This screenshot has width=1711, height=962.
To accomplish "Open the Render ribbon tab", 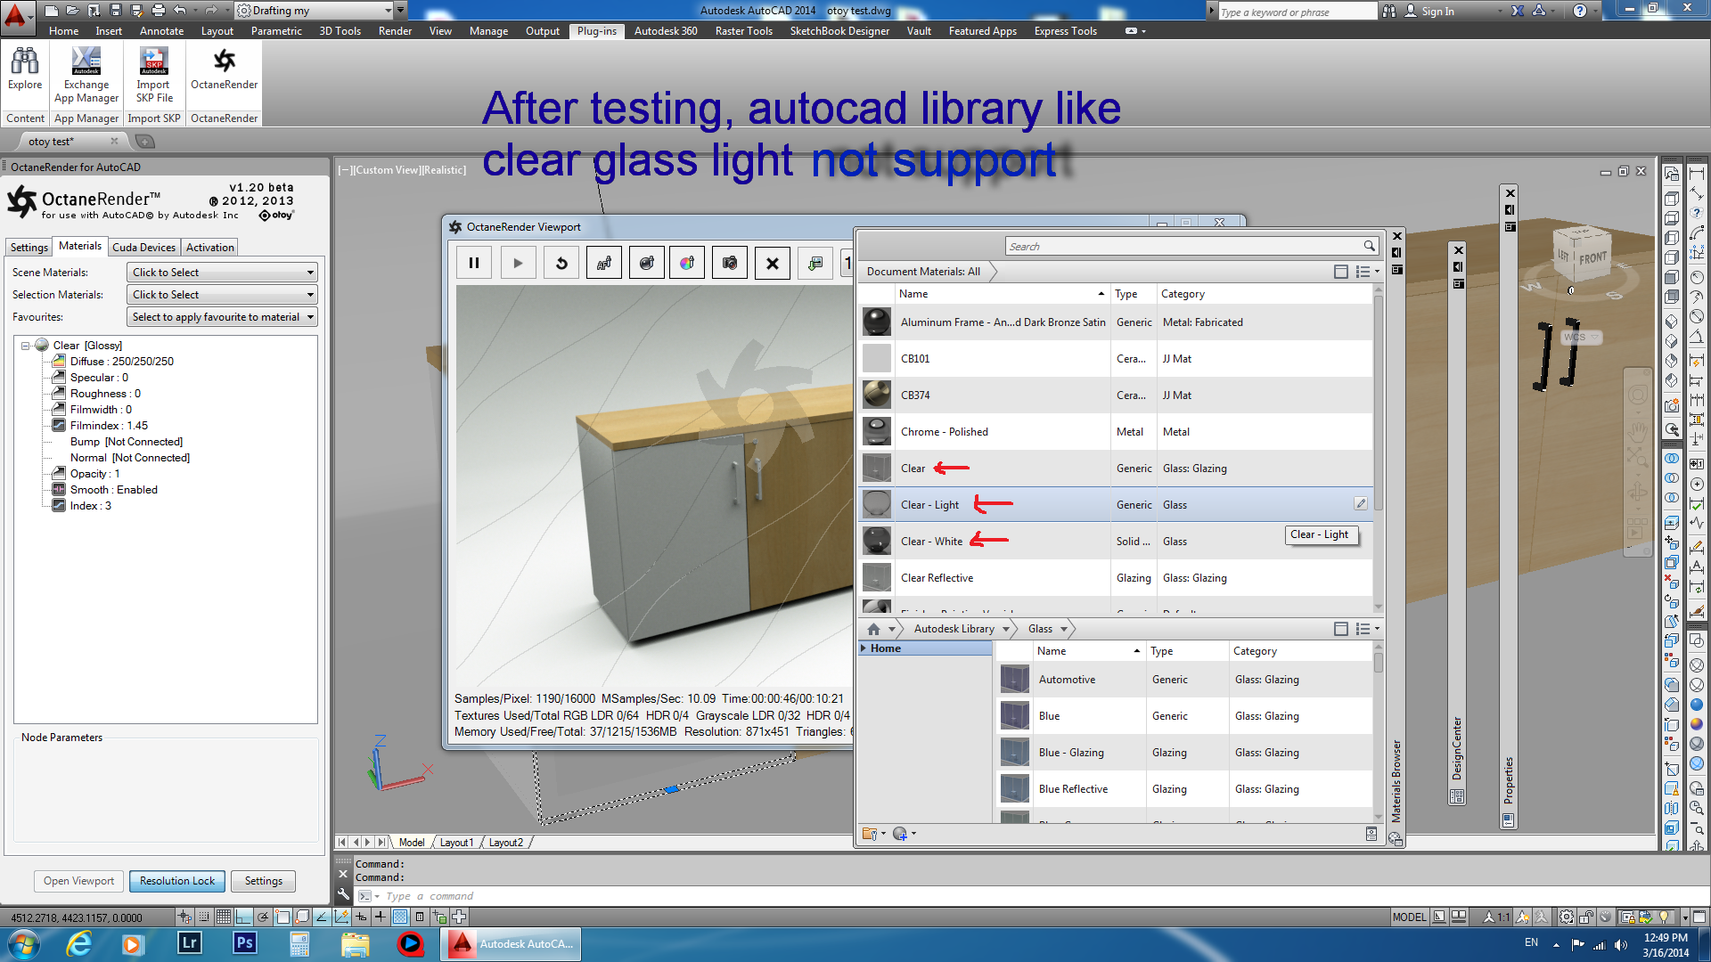I will pyautogui.click(x=395, y=31).
